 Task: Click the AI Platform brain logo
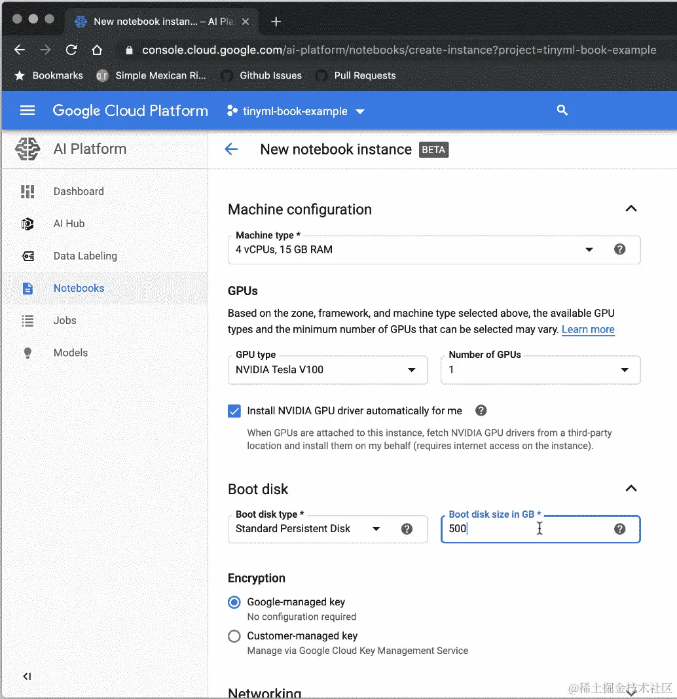pos(27,149)
